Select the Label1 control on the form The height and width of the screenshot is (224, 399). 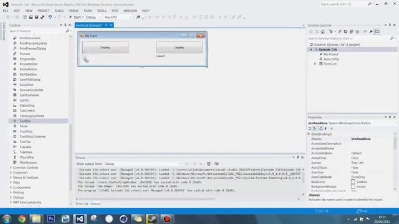[161, 56]
